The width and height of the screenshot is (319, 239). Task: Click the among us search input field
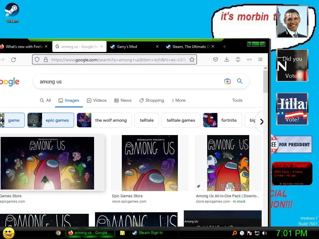[130, 82]
